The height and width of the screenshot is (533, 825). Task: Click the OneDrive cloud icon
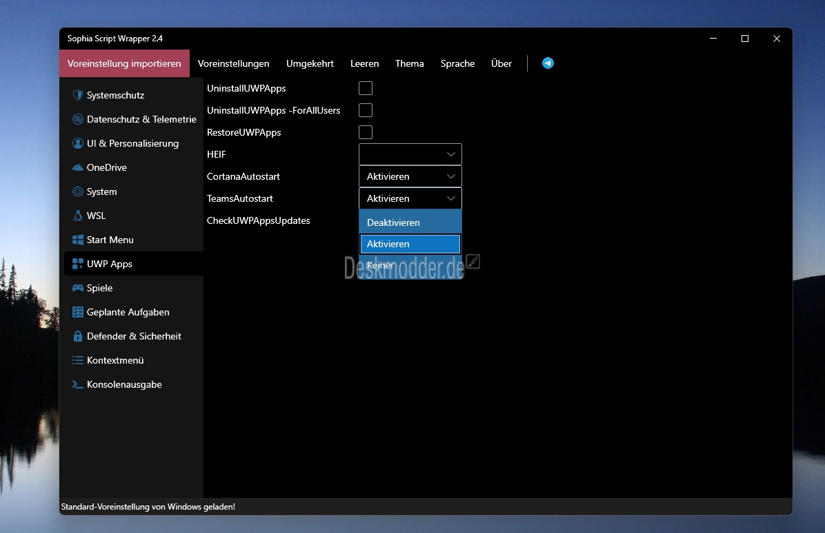78,167
